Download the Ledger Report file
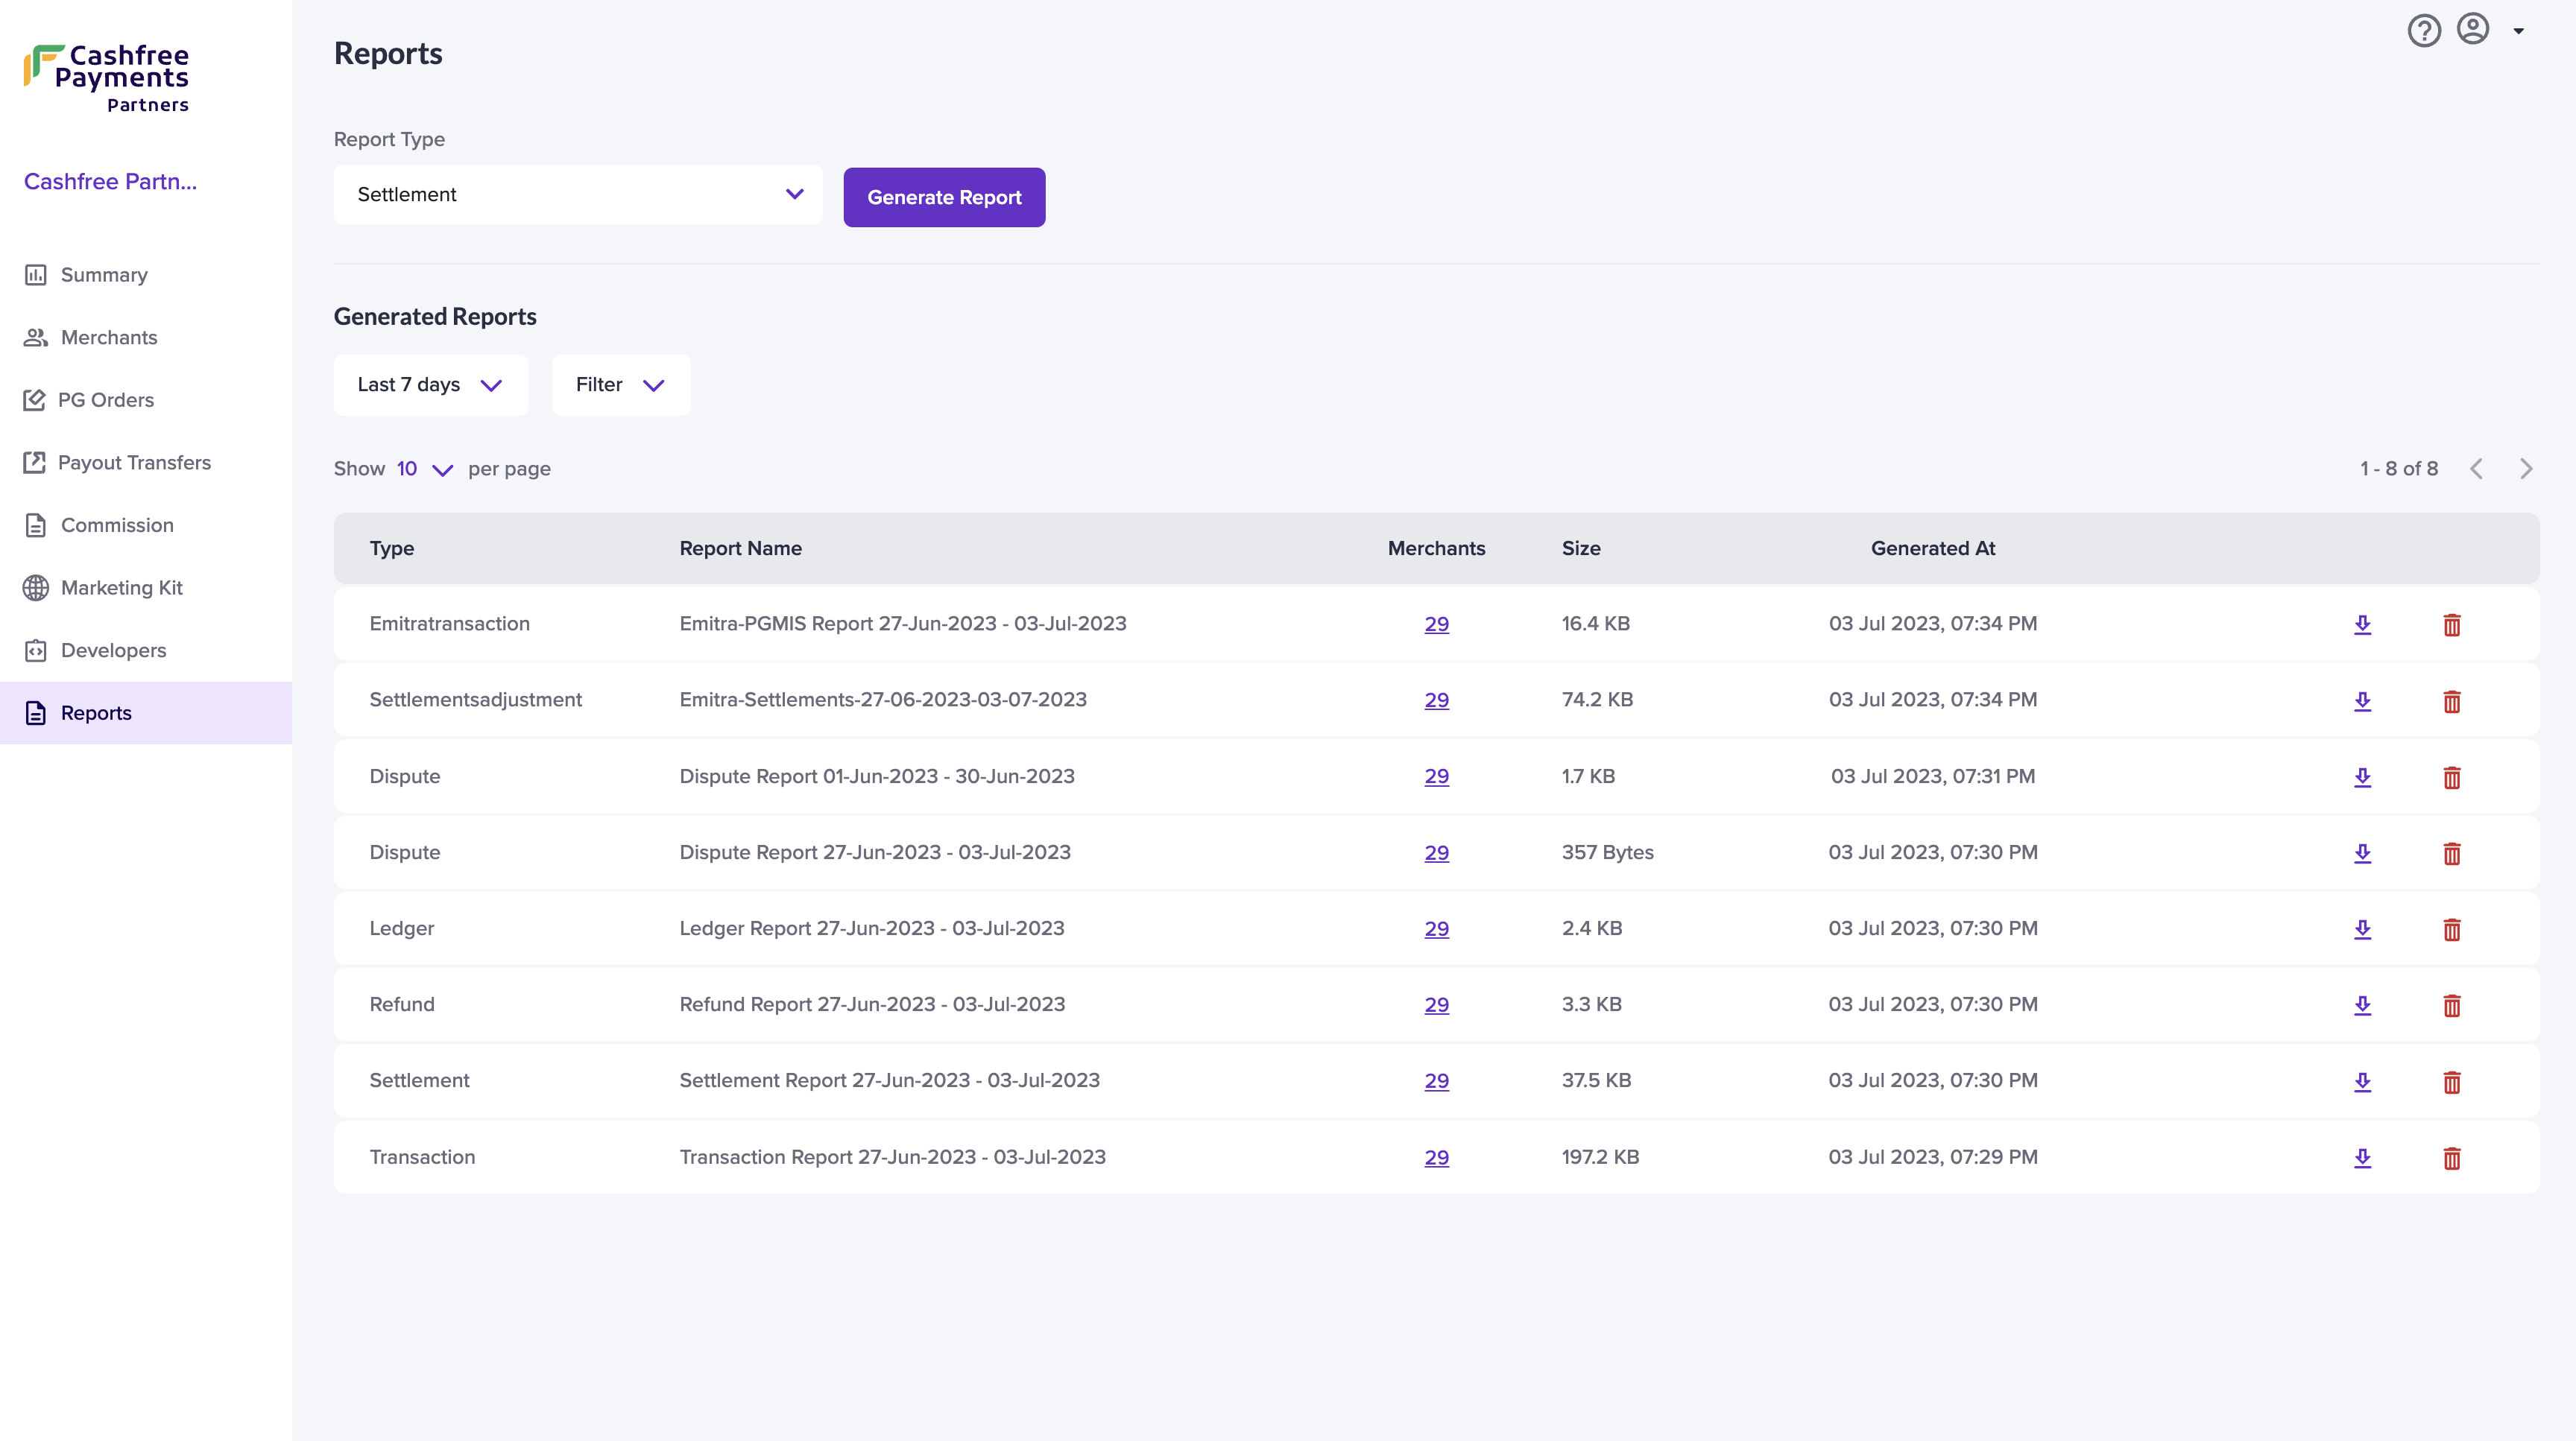The image size is (2576, 1441). coord(2362,929)
